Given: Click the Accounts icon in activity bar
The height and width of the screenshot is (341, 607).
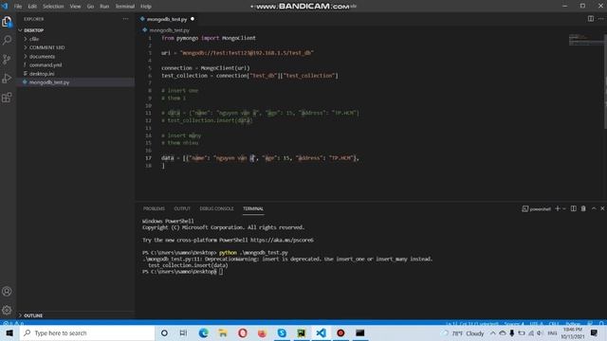Looking at the screenshot, I should click(7, 291).
